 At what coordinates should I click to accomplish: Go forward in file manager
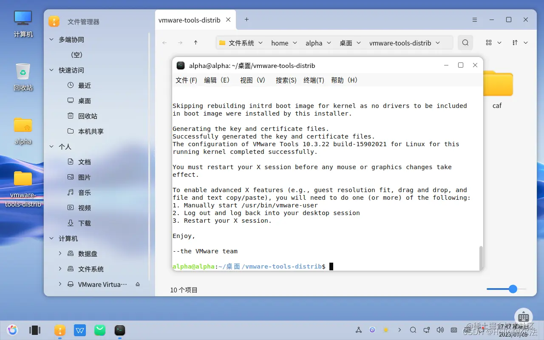point(180,42)
